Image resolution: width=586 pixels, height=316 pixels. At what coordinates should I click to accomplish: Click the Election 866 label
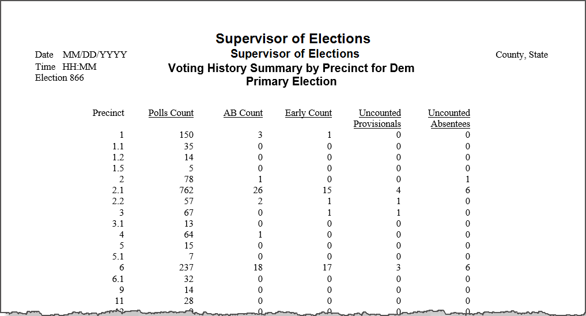click(59, 78)
